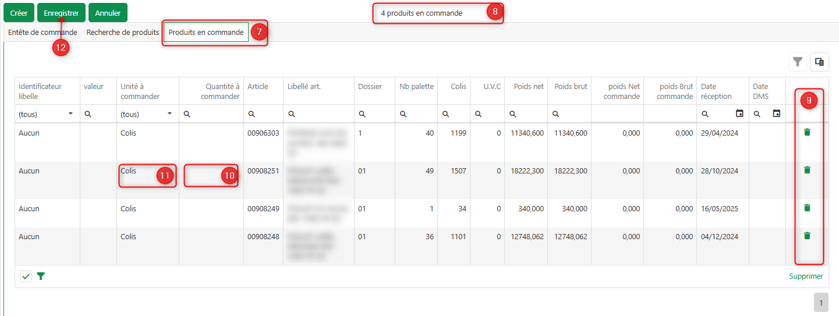Click the Créer button
Viewport: 839px width, 316px height.
[19, 13]
